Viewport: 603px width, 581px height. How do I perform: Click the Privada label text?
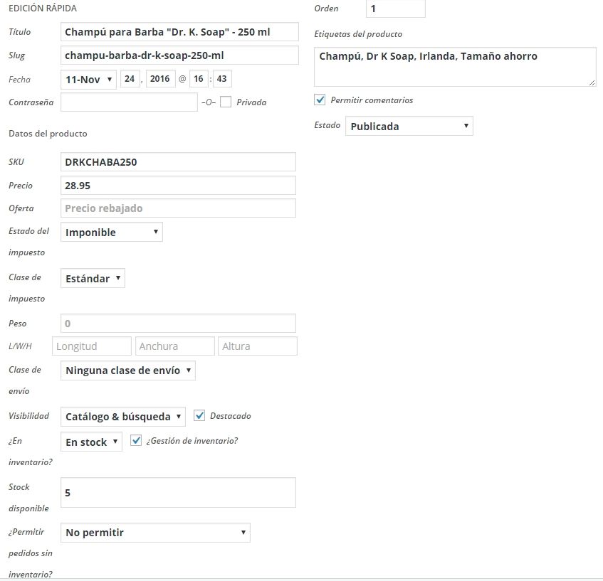coord(251,102)
